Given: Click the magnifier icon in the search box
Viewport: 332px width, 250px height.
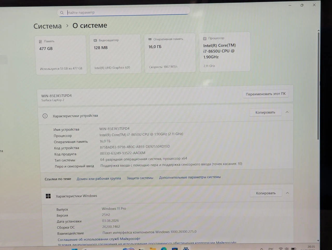Looking at the screenshot, I should (62, 12).
